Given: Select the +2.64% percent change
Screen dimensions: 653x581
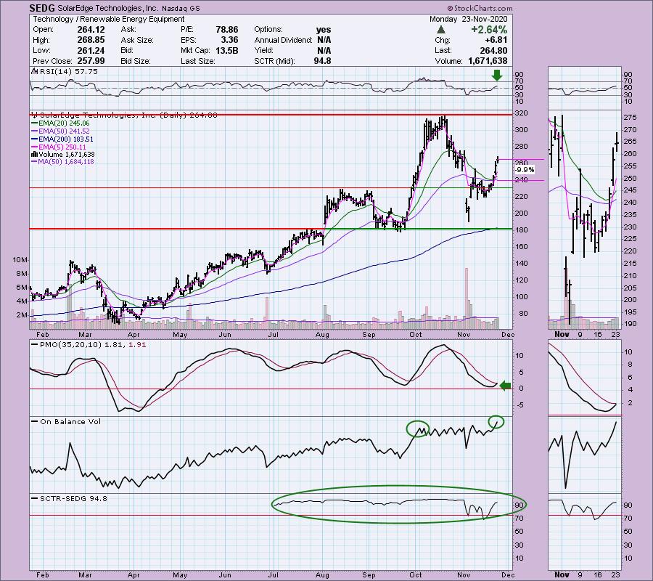Looking at the screenshot, I should pos(489,30).
